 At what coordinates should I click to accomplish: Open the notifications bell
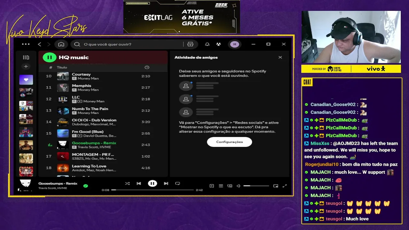207,44
